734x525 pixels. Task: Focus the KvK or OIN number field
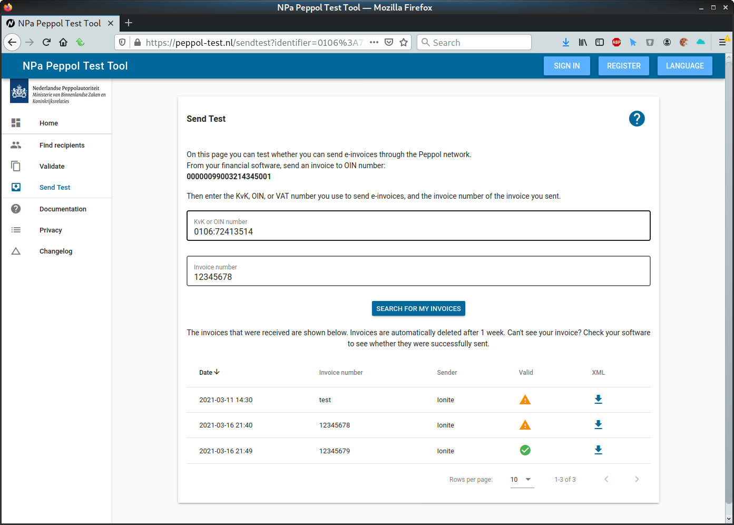pyautogui.click(x=418, y=226)
